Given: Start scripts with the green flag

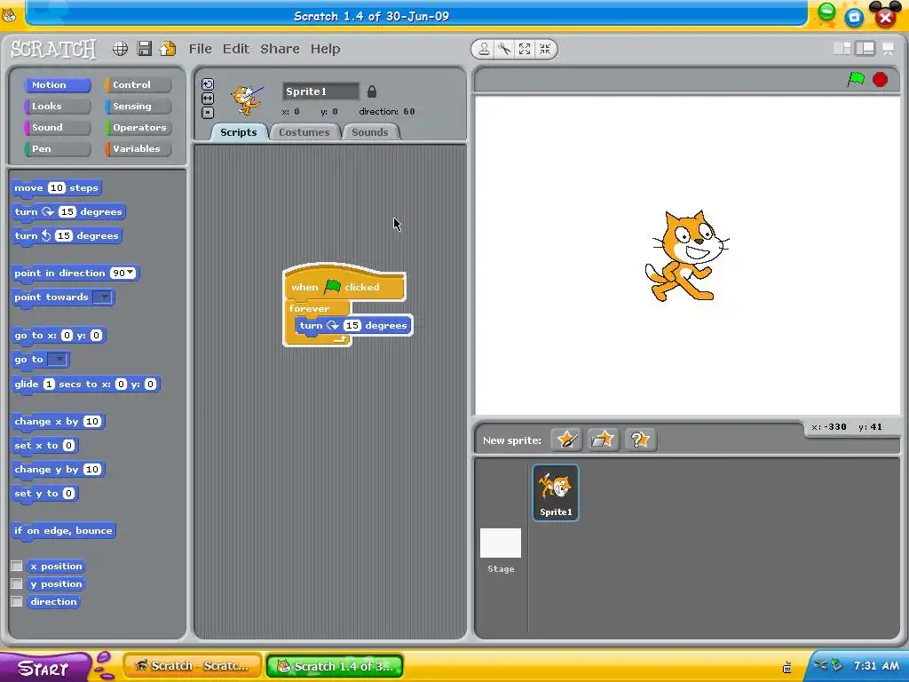Looking at the screenshot, I should [x=856, y=79].
